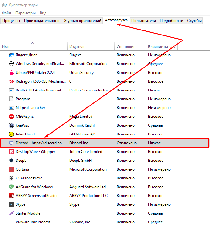Click the red Cortana icon
Screen dimensions: 210x229
tap(11, 169)
